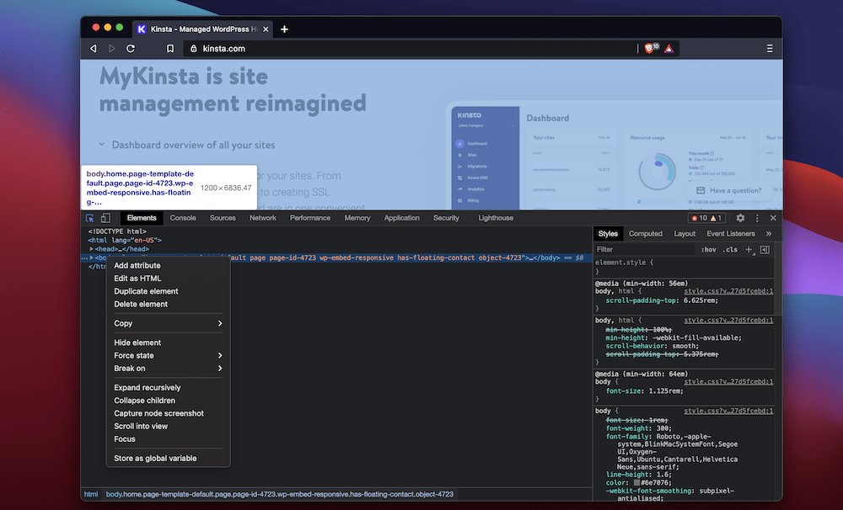The image size is (843, 510).
Task: Select the inspect element cursor tool
Action: point(89,217)
